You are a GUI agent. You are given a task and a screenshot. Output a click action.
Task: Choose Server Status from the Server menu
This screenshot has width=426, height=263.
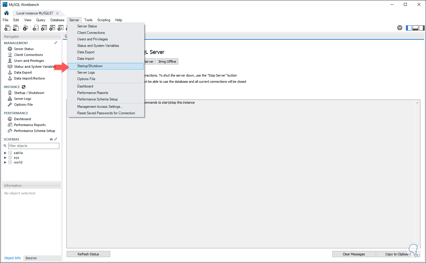(106, 26)
